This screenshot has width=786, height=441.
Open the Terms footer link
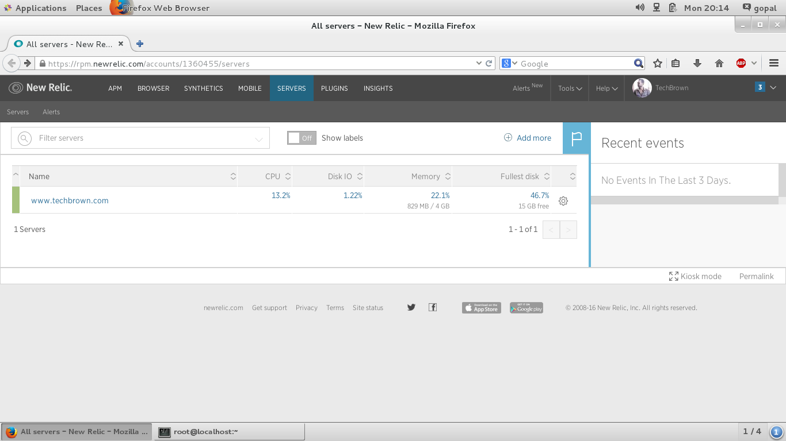pyautogui.click(x=335, y=308)
